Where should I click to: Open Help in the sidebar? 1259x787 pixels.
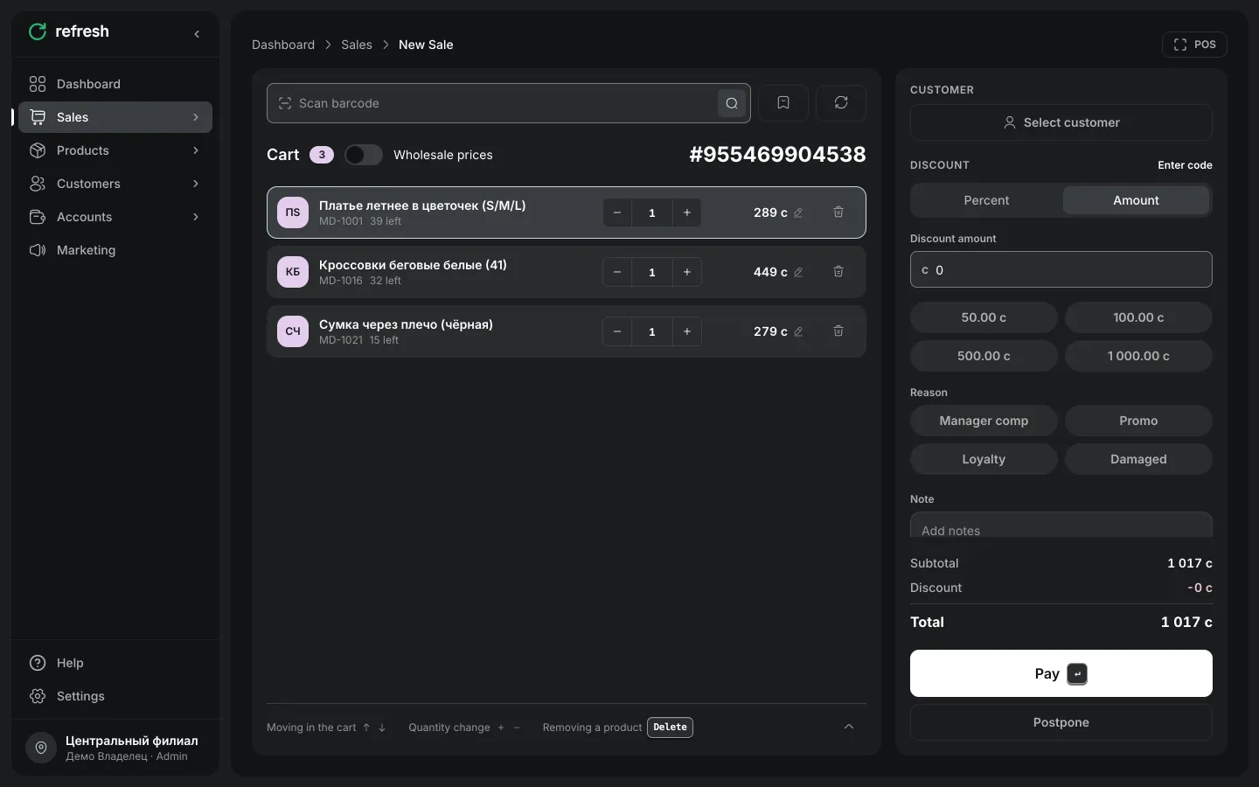(x=115, y=663)
